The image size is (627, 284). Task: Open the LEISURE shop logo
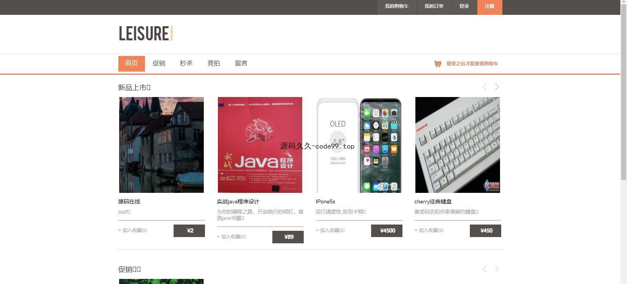(146, 34)
